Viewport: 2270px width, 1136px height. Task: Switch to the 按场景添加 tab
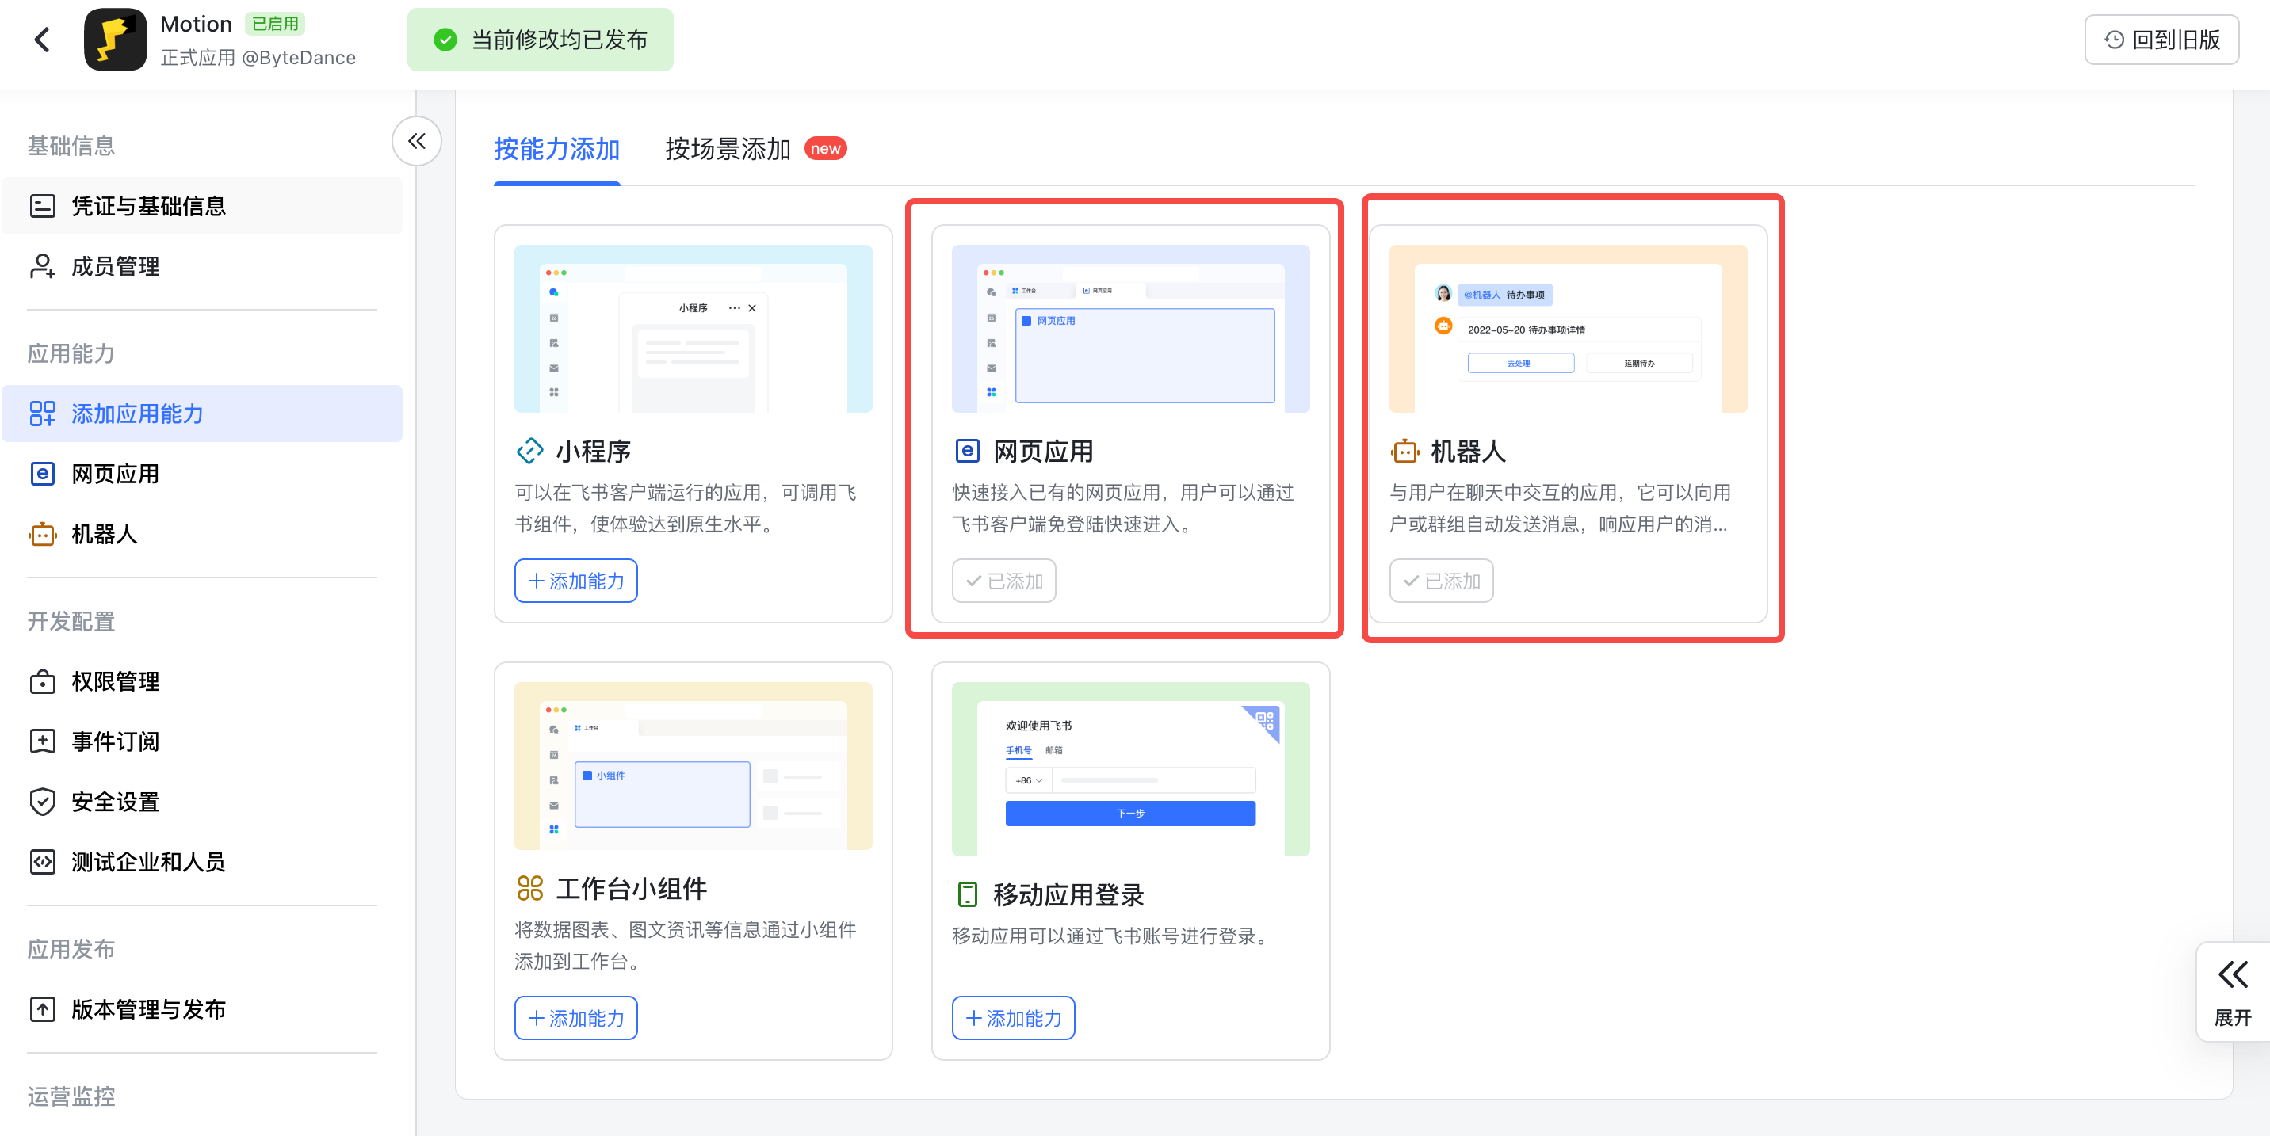[728, 149]
